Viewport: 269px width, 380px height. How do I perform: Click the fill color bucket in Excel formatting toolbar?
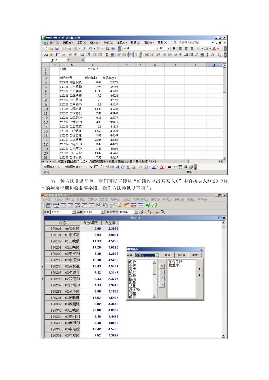point(206,48)
